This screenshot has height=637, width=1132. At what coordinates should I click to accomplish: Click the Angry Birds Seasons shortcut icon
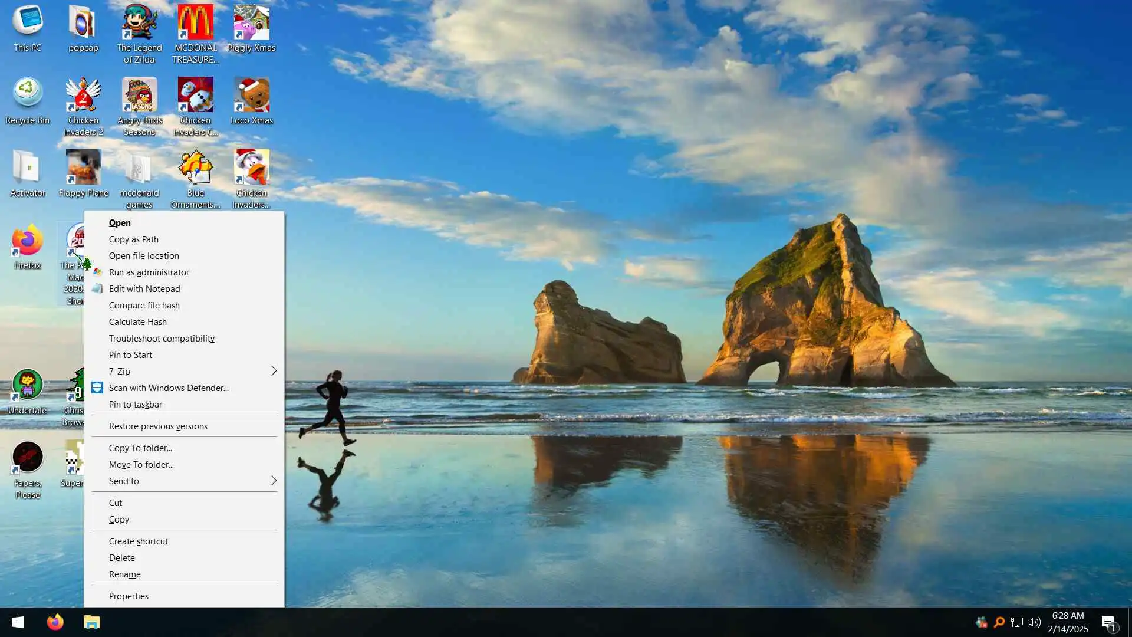pyautogui.click(x=139, y=96)
